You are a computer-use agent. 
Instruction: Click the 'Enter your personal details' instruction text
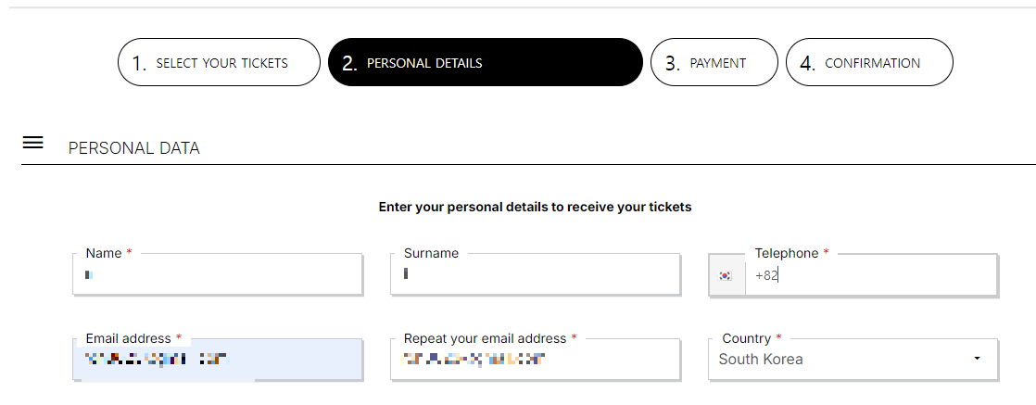[535, 207]
